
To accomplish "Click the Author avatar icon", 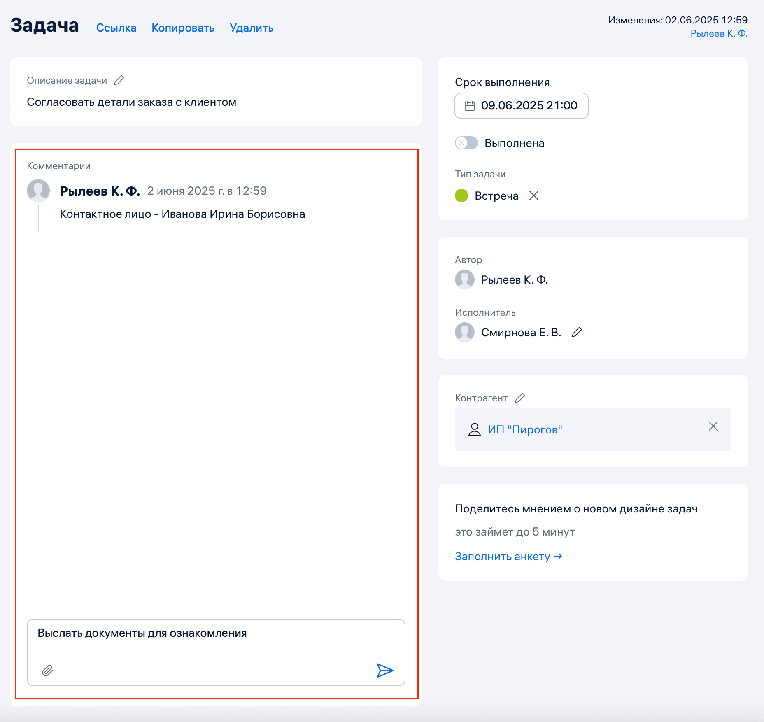I will click(x=465, y=279).
